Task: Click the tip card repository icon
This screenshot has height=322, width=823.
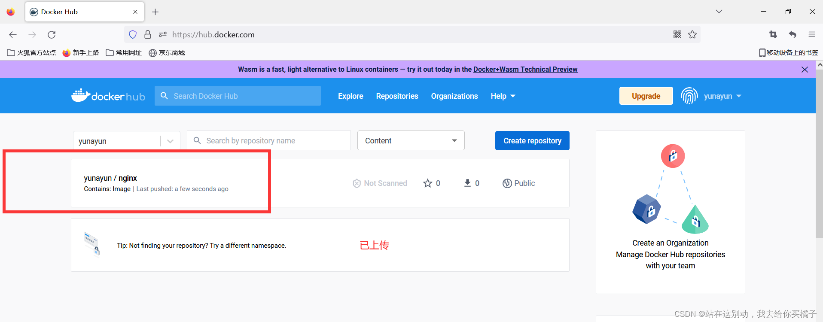Action: [92, 243]
